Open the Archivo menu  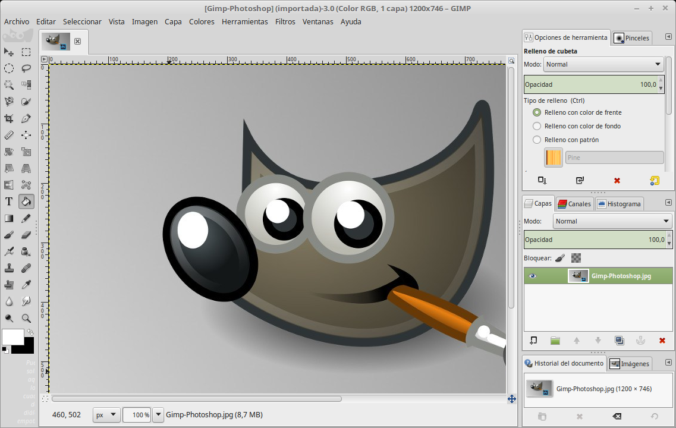click(17, 21)
